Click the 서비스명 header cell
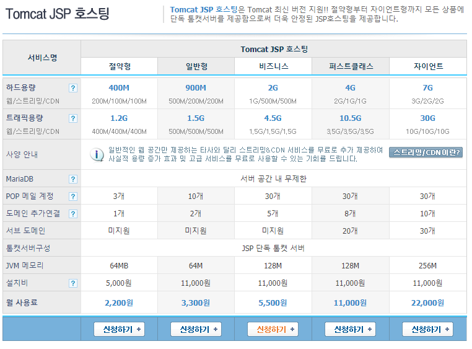 (42, 58)
